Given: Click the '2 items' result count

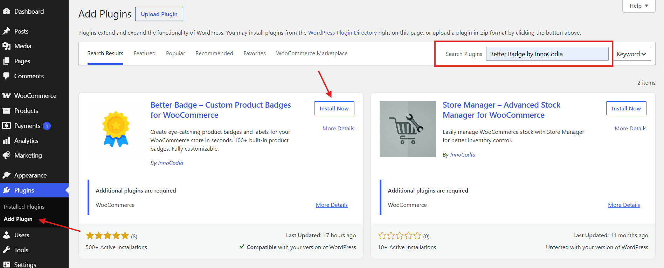Looking at the screenshot, I should (x=646, y=83).
